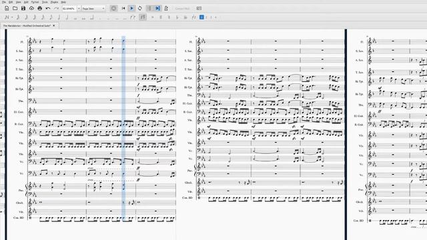This screenshot has width=427, height=240.
Task: Click the first page 'Glock.' staff label
Action: tap(19, 203)
